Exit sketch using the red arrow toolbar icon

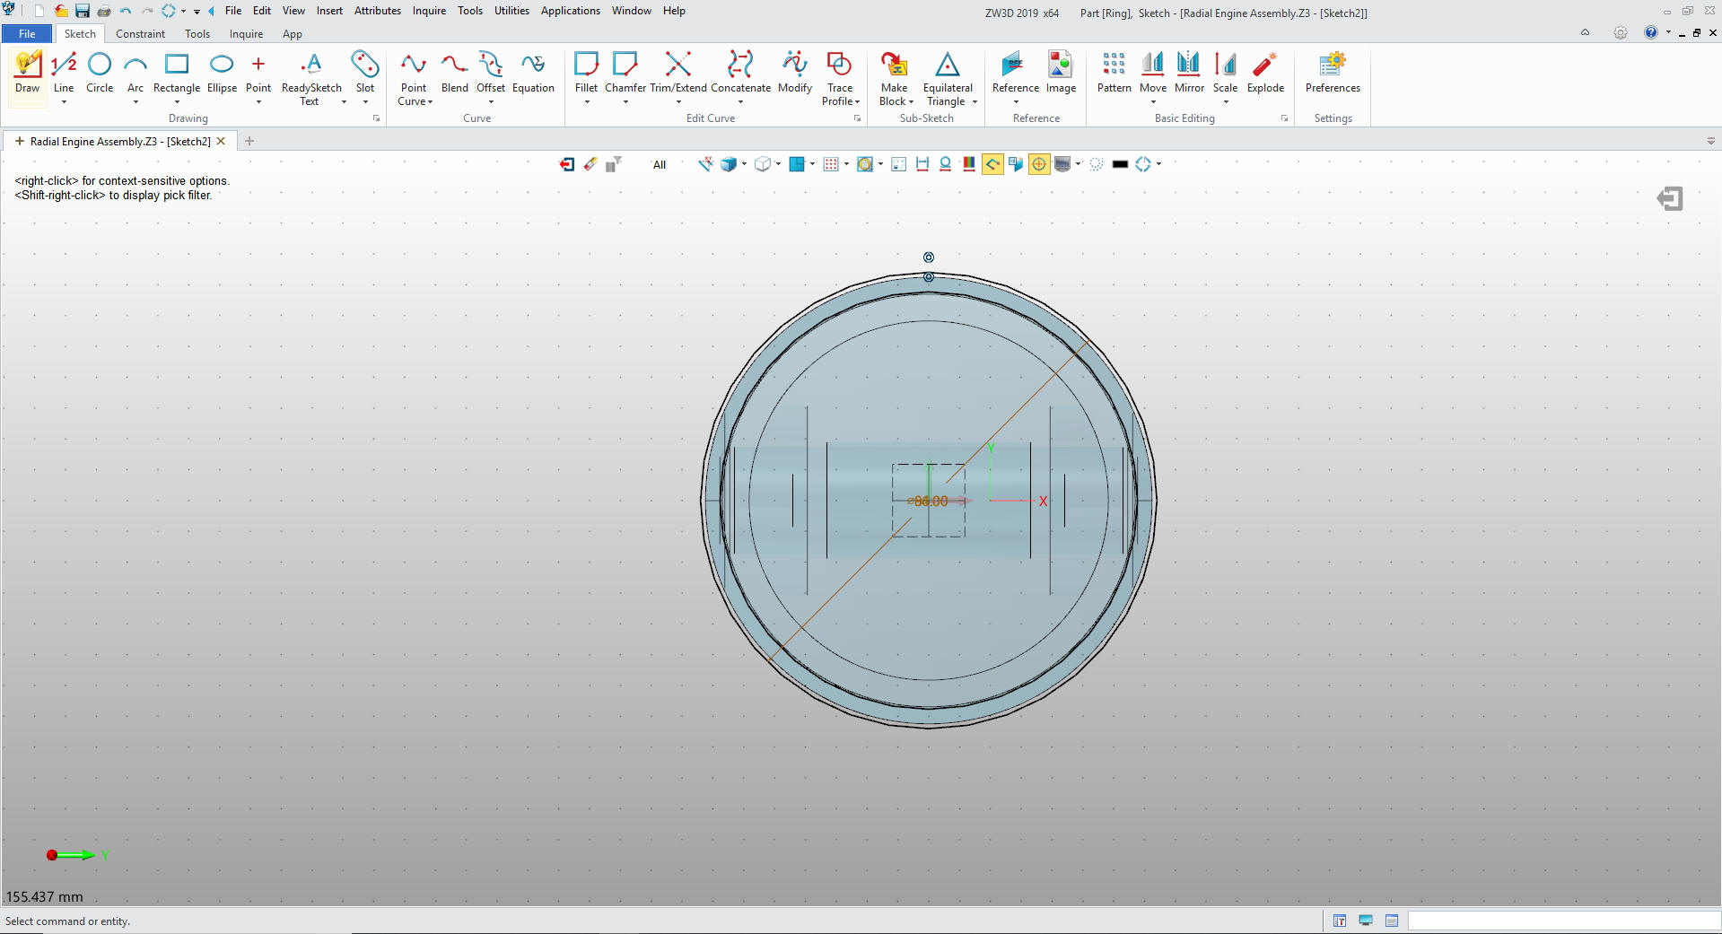click(566, 164)
